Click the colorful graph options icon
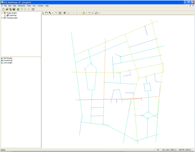 (33, 9)
